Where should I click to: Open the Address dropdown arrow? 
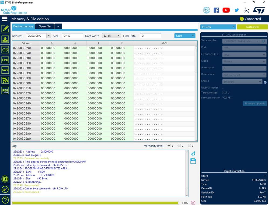click(49, 36)
